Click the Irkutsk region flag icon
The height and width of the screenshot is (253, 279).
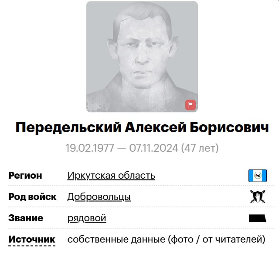tap(258, 176)
